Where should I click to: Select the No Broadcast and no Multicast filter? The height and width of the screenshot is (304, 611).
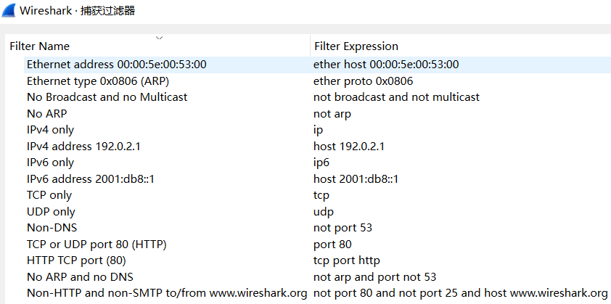click(107, 97)
